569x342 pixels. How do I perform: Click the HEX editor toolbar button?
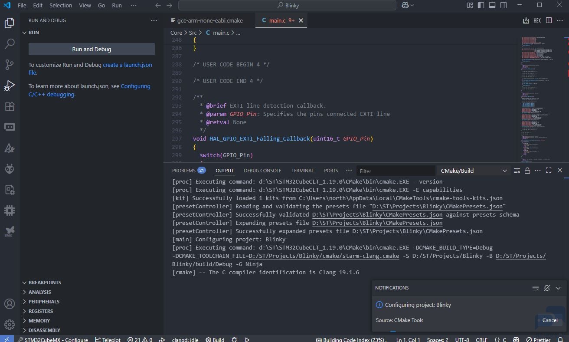pos(537,20)
